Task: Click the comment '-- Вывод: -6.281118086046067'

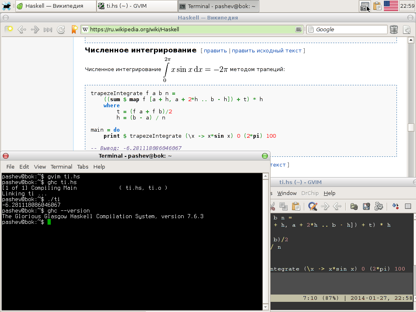Action: point(136,148)
